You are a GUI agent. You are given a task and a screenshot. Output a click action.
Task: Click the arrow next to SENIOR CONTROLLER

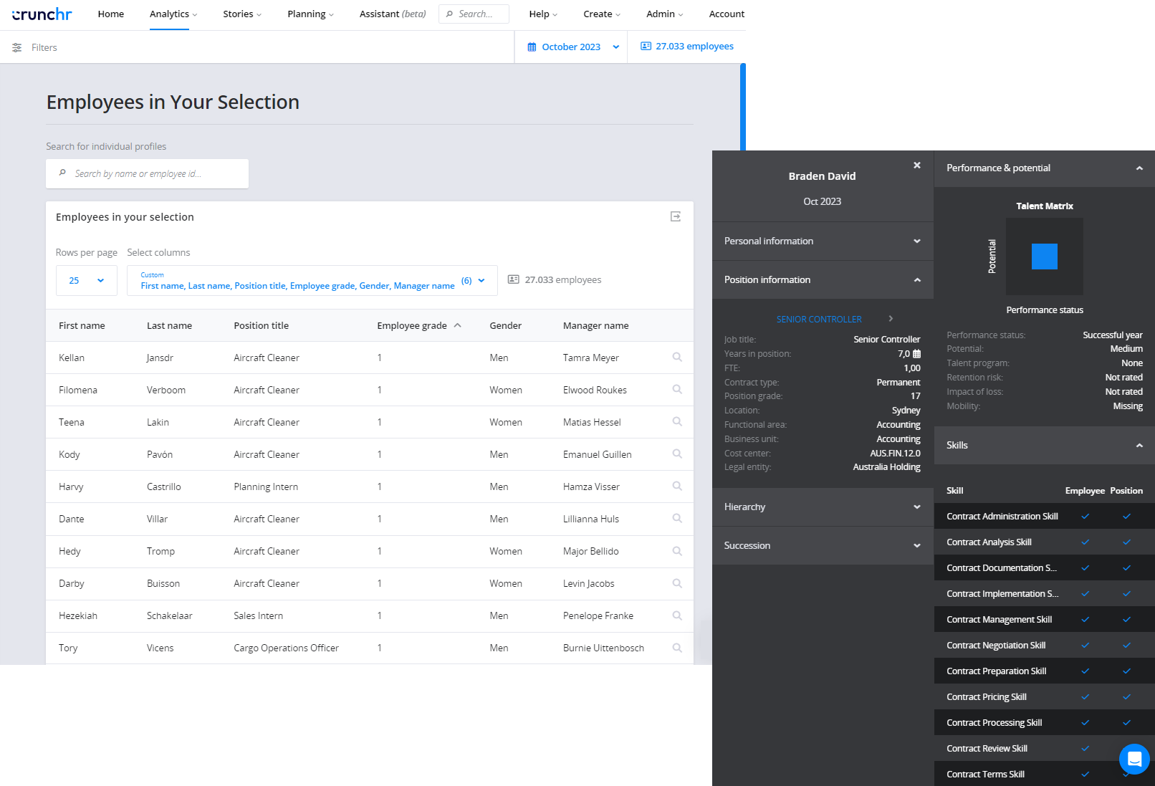(891, 319)
